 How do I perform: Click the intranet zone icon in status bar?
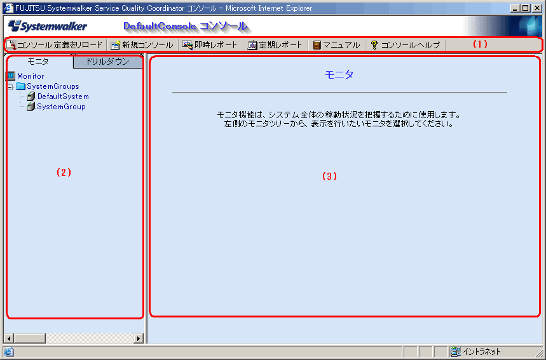pyautogui.click(x=455, y=352)
